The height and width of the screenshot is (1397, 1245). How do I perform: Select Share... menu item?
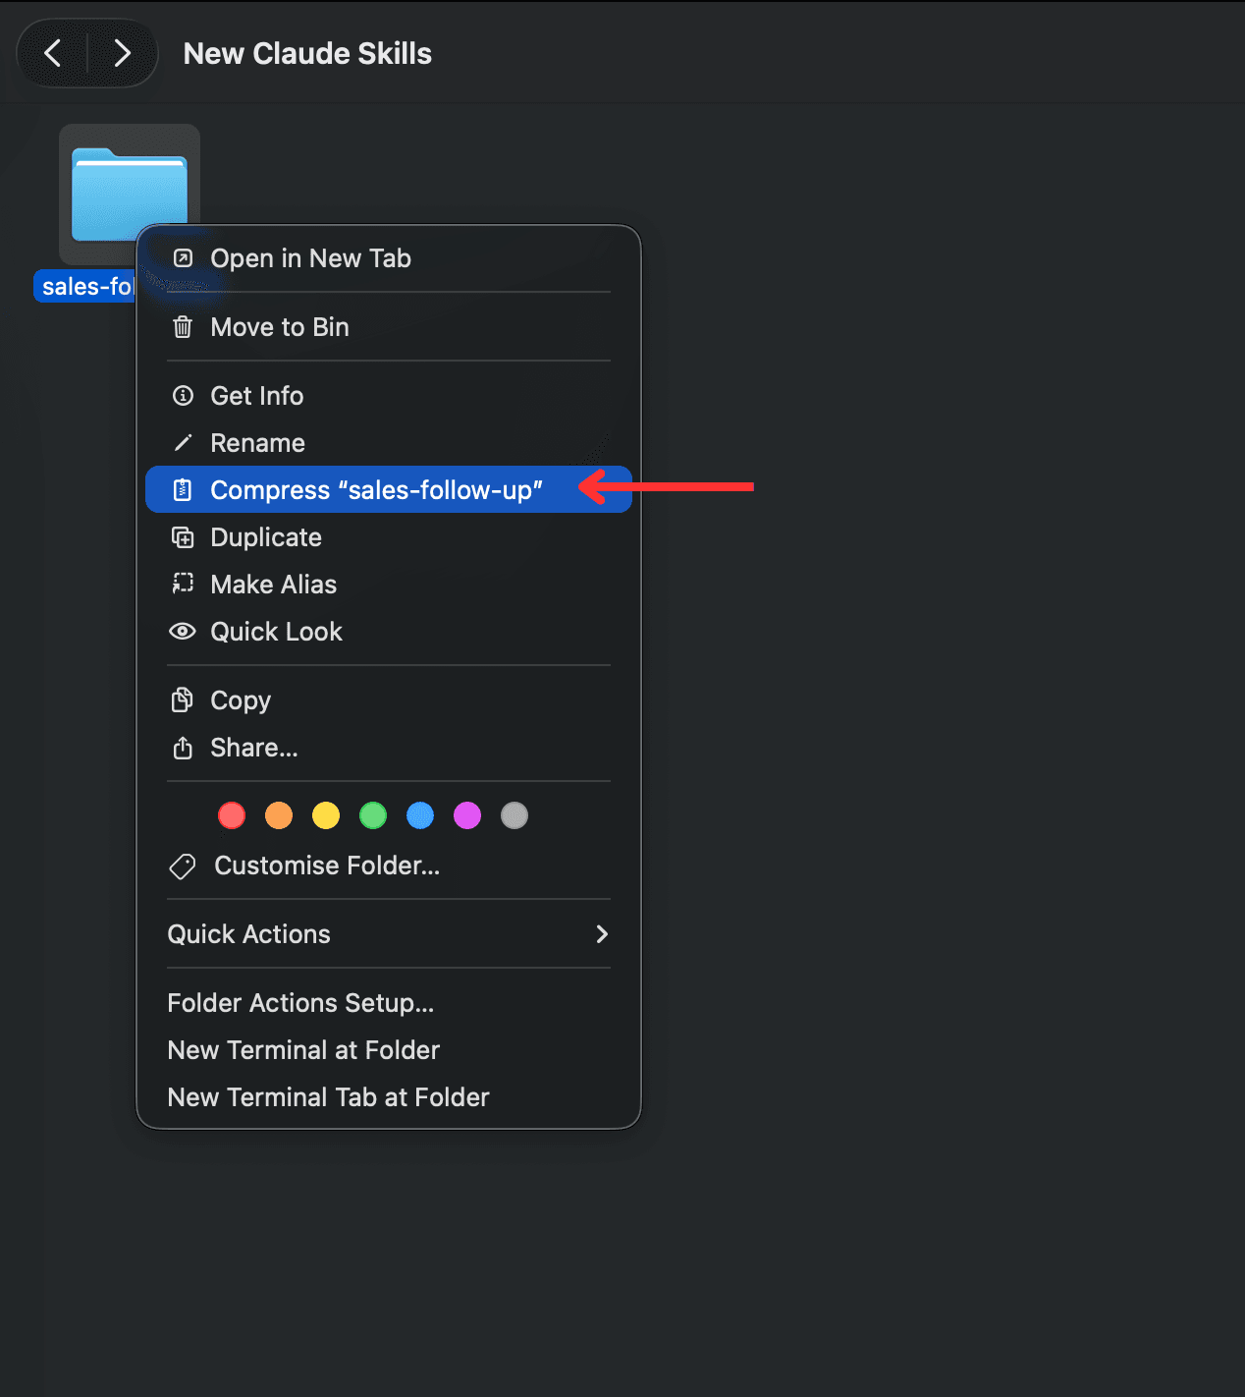tap(388, 748)
